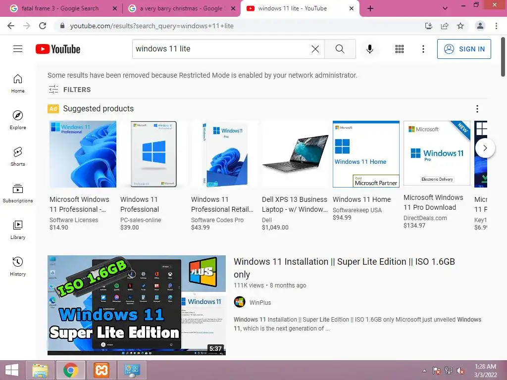Open the Windows Start menu
Screen dimensions: 507x380
point(12,370)
